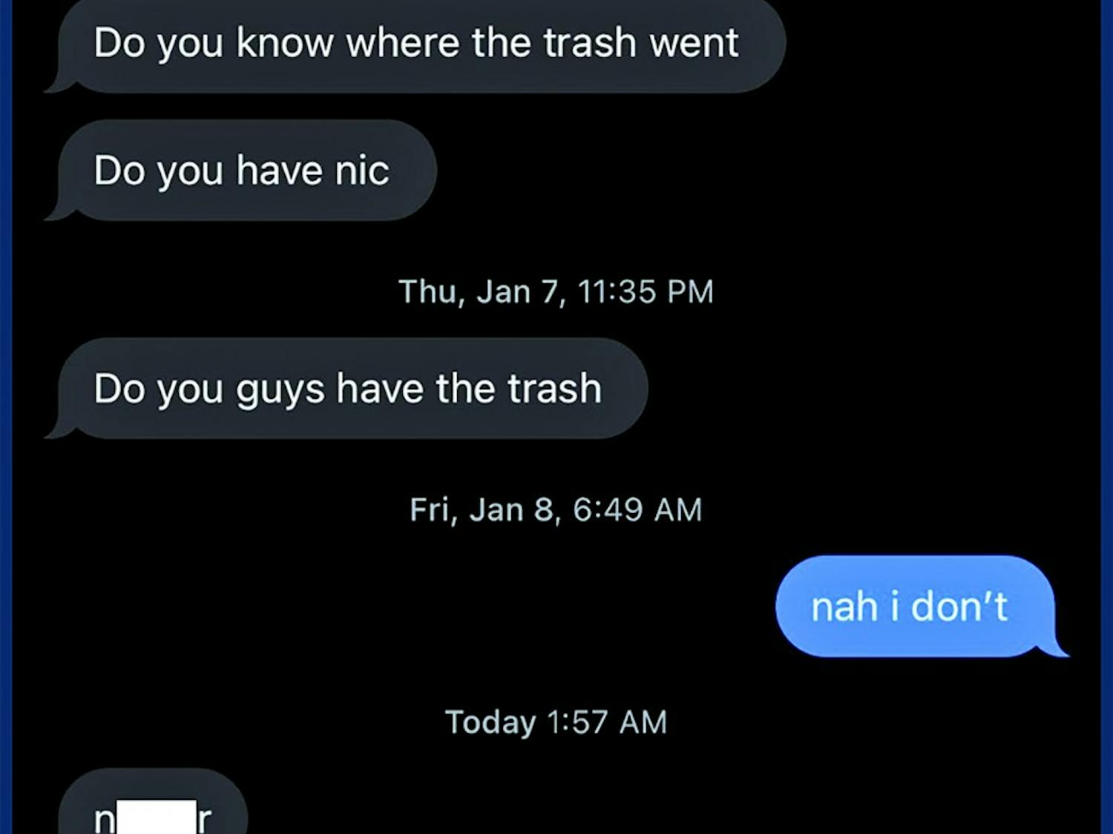Select the "Do you know where the trash went" bubble
1113x834 pixels.
[416, 43]
